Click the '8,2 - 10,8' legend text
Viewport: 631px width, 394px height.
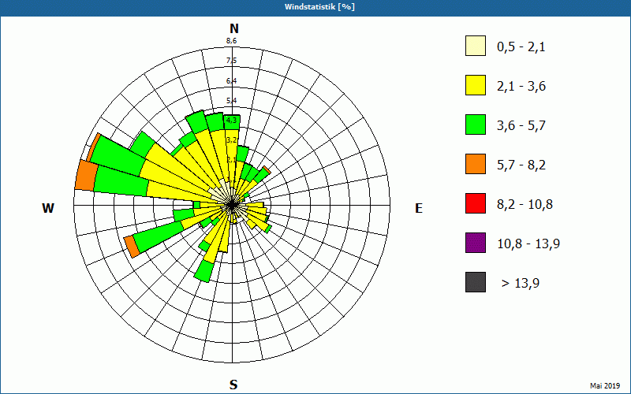(525, 205)
